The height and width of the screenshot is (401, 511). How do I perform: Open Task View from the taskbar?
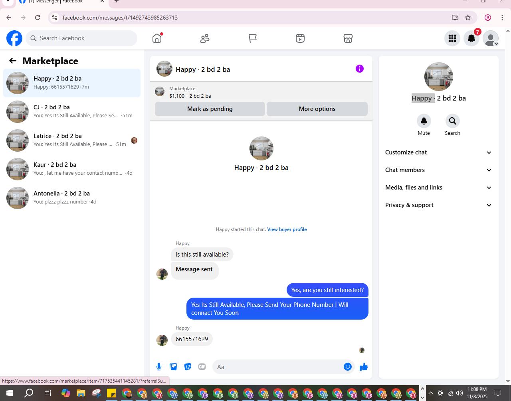point(48,393)
